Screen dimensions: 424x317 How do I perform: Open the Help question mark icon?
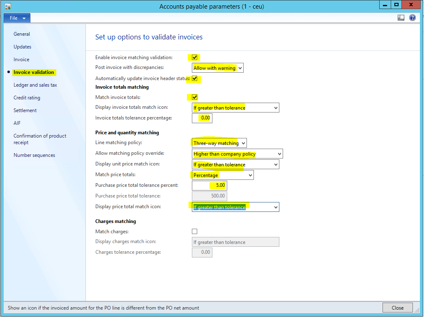point(412,18)
